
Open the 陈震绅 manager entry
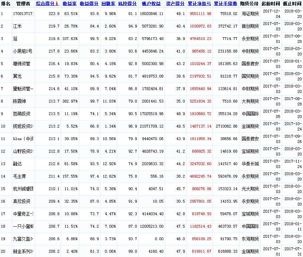tap(20, 101)
